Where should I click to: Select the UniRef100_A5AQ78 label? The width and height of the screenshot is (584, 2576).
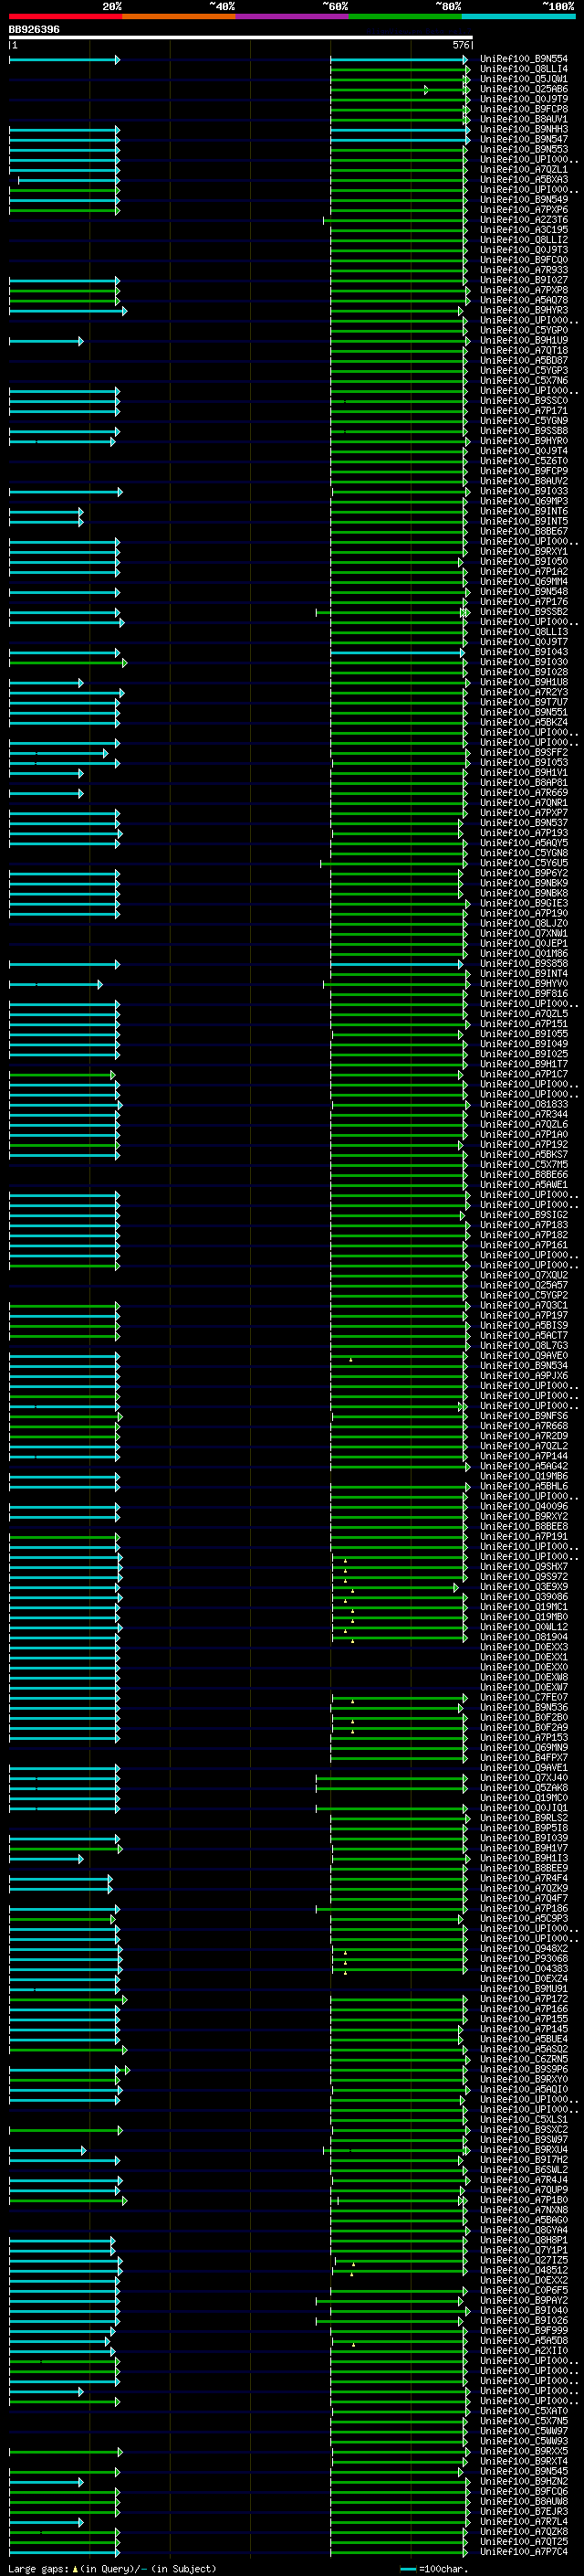[524, 300]
